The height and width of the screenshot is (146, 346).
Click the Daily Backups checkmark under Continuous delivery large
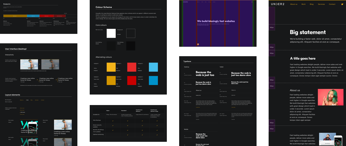click(x=157, y=121)
